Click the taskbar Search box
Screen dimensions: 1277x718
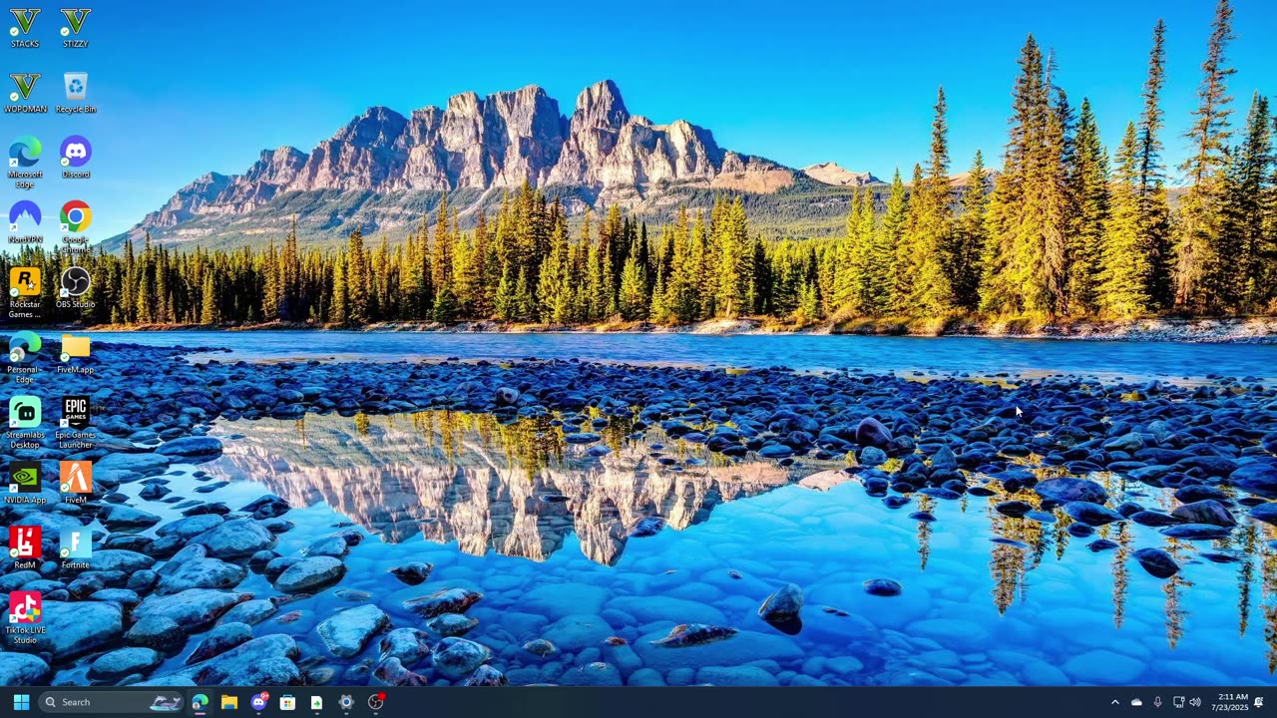point(111,702)
